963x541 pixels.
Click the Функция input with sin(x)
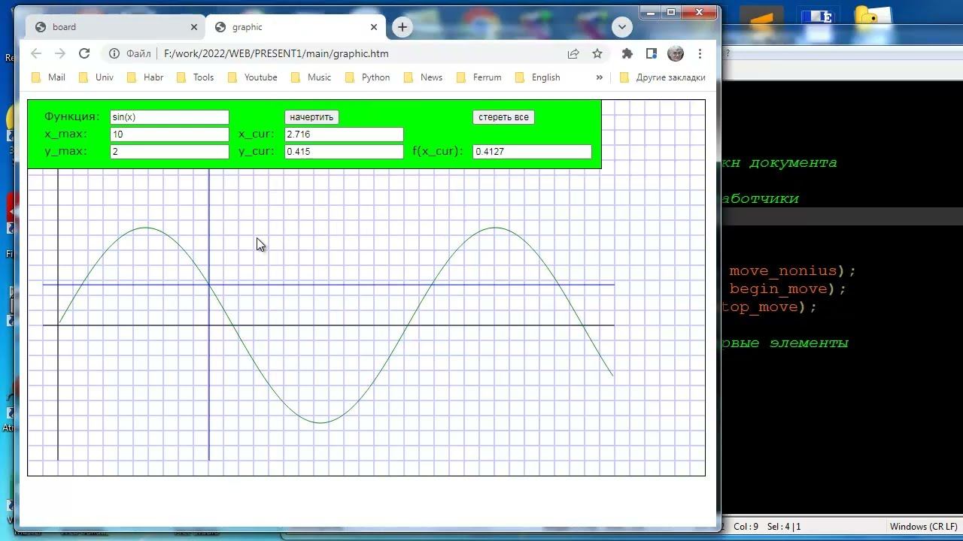[x=169, y=117]
